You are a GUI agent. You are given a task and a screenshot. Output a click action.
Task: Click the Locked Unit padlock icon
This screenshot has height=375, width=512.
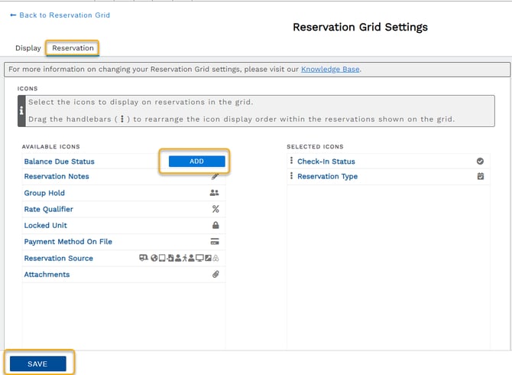[x=215, y=226]
